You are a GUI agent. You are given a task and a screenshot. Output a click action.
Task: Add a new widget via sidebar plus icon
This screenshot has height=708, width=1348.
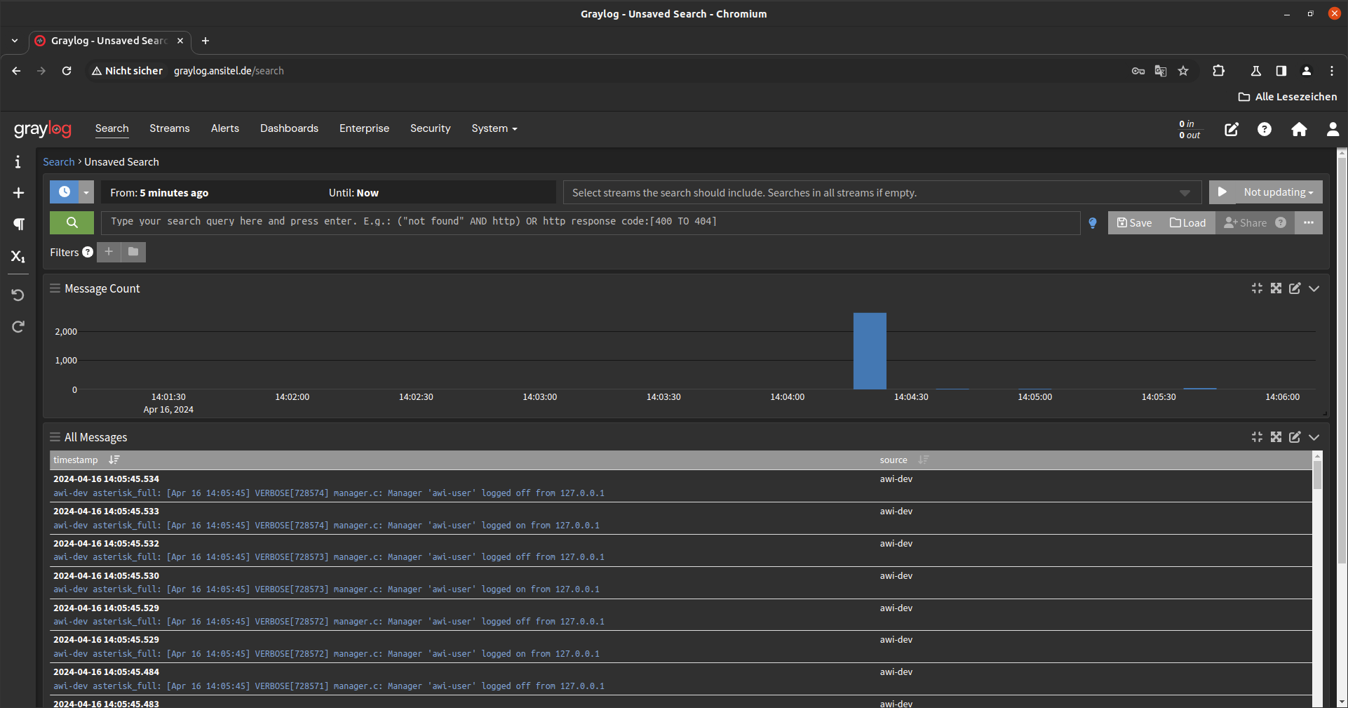pos(18,194)
